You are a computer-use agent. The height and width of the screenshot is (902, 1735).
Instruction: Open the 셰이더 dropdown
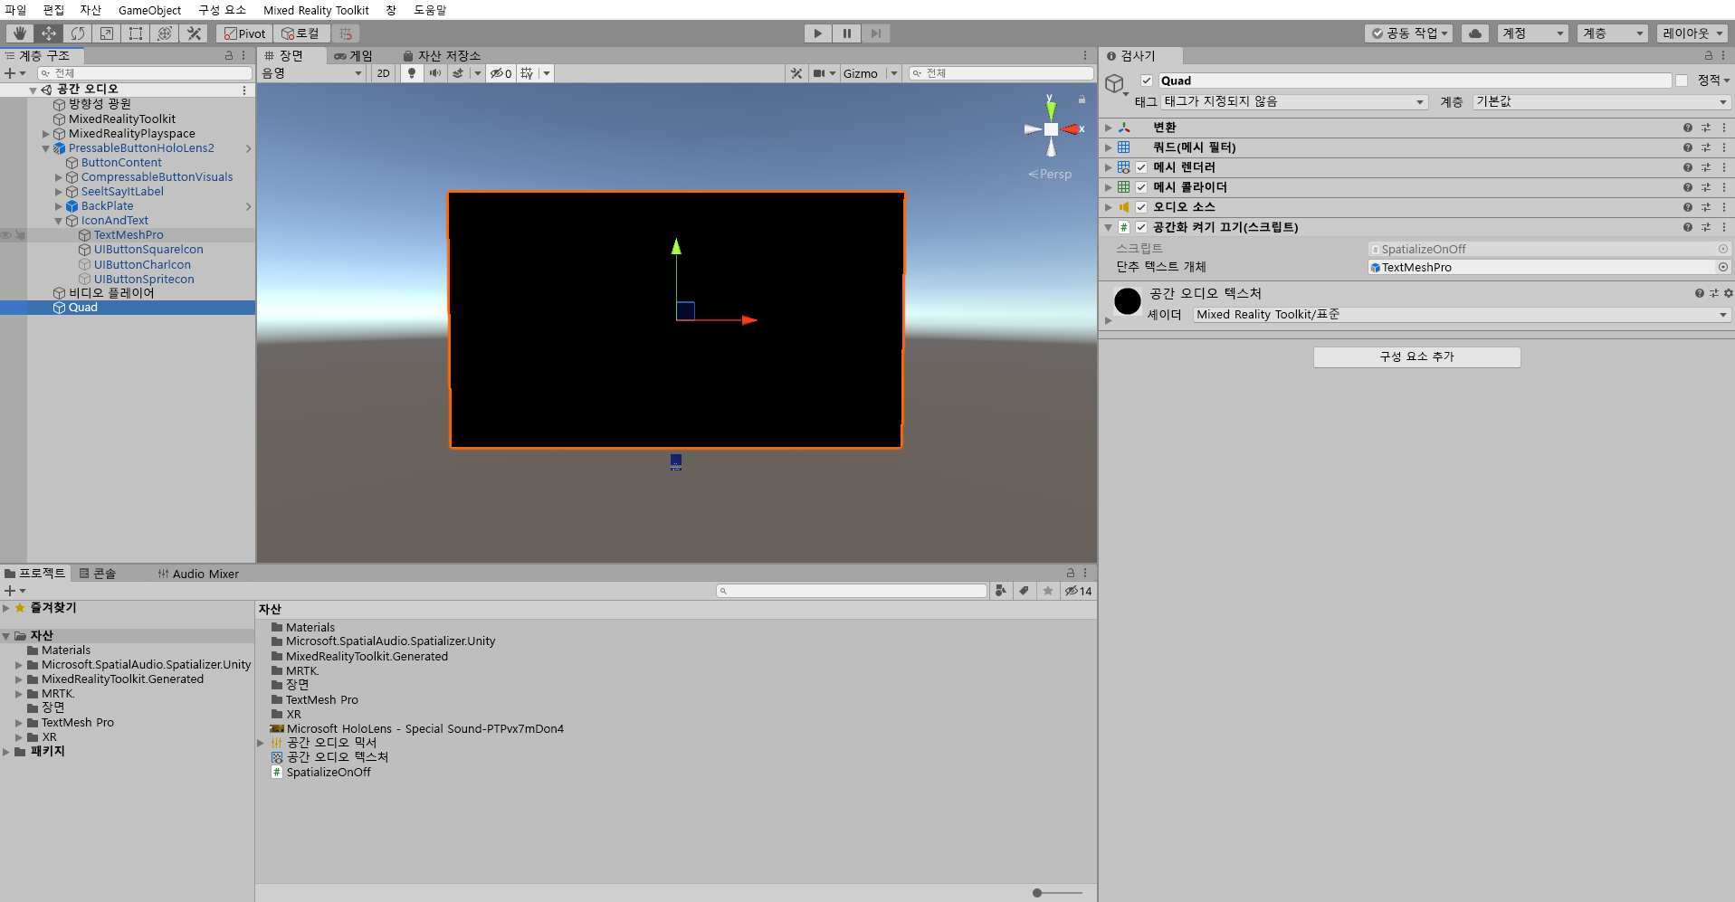[x=1461, y=315]
